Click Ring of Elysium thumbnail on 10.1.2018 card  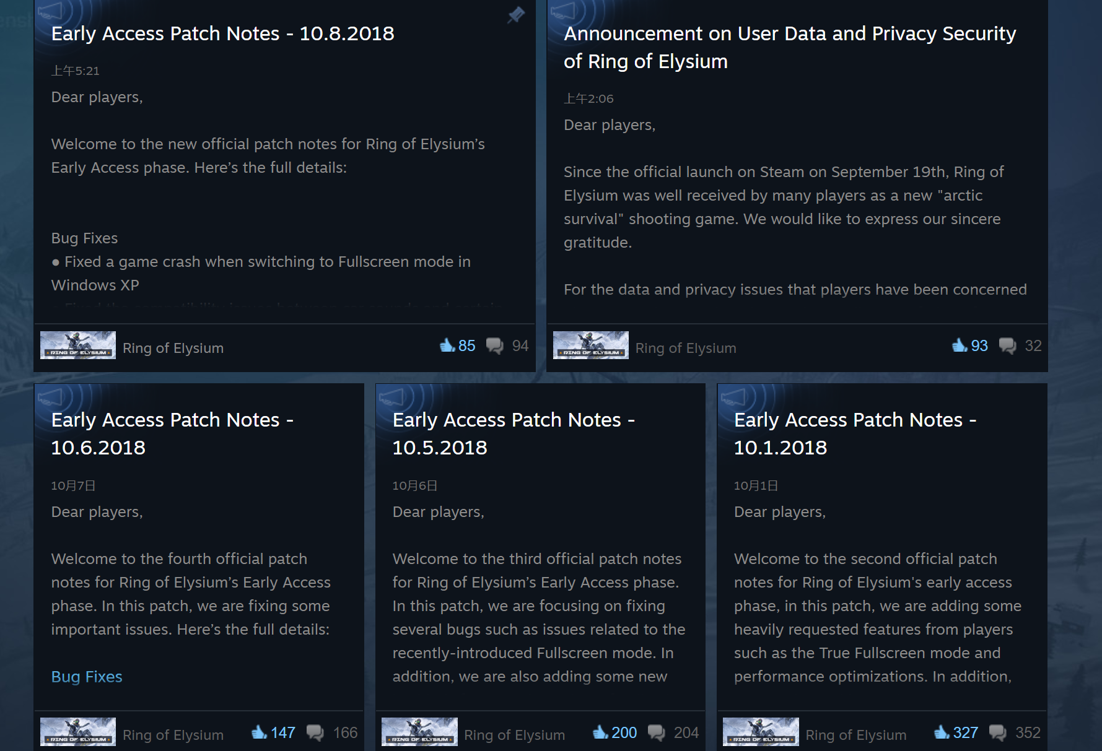761,732
